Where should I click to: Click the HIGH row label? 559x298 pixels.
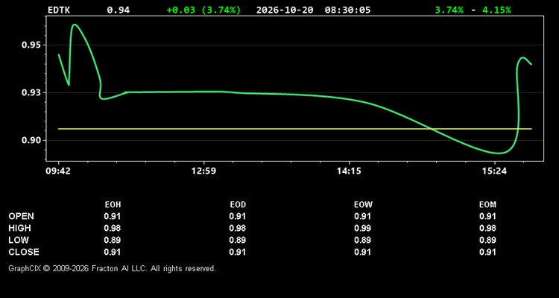click(19, 228)
